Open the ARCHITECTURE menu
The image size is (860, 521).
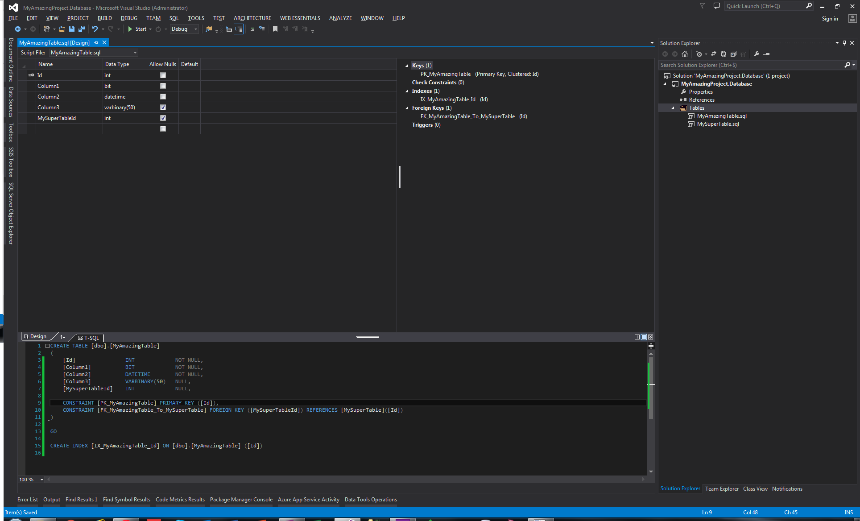(251, 18)
